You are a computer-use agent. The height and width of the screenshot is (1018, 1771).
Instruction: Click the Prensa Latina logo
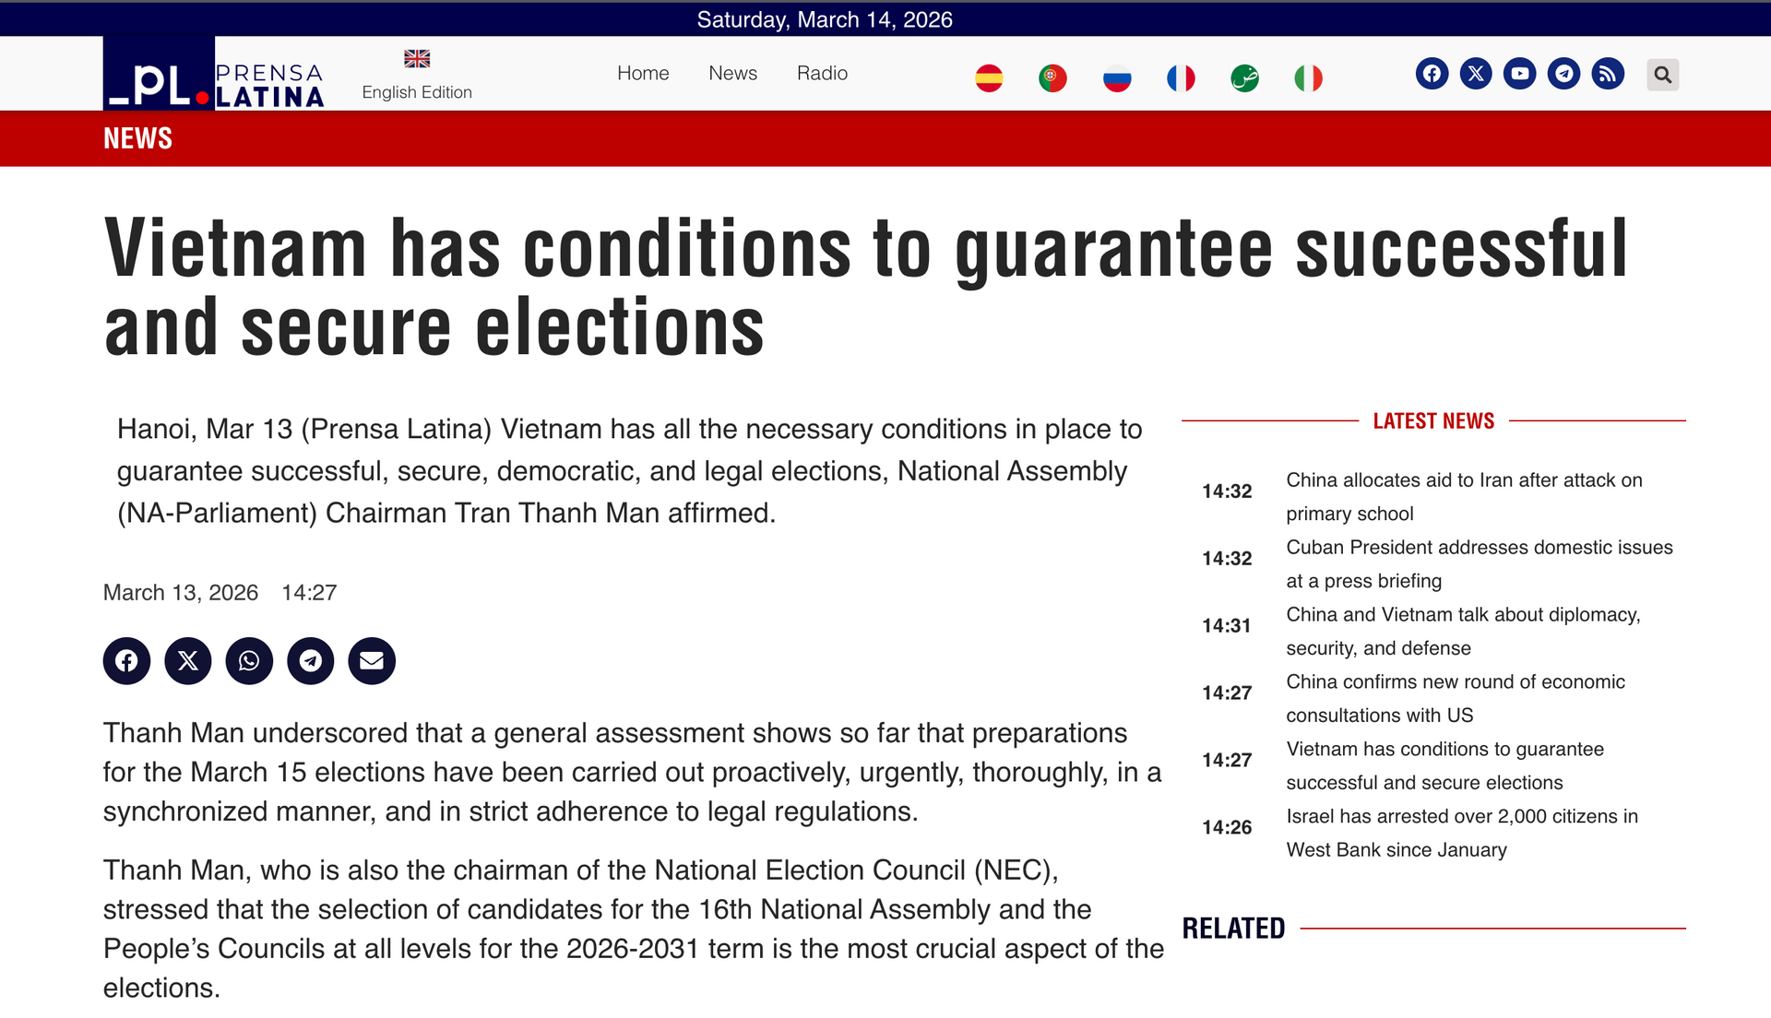coord(214,75)
